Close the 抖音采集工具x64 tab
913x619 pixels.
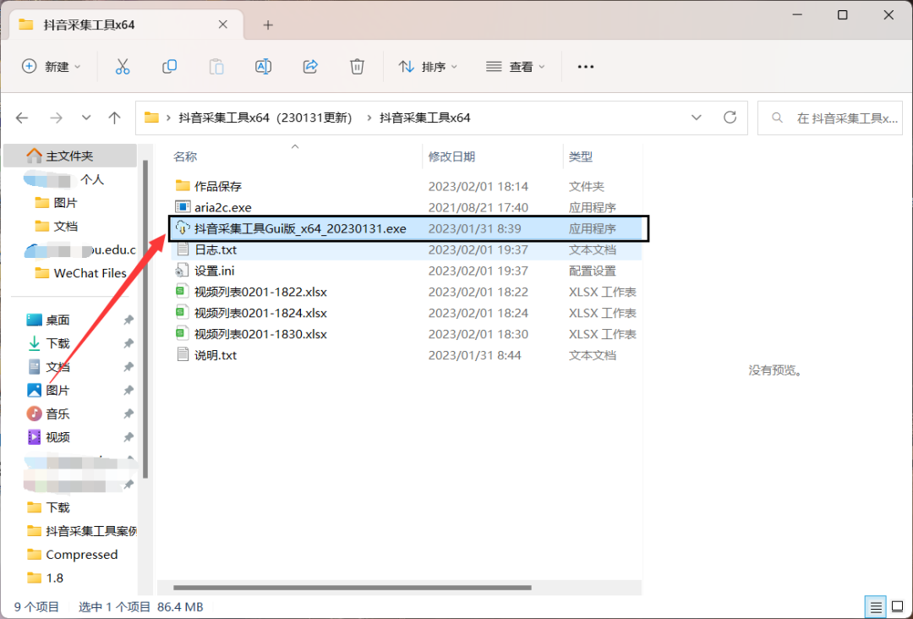pyautogui.click(x=223, y=25)
